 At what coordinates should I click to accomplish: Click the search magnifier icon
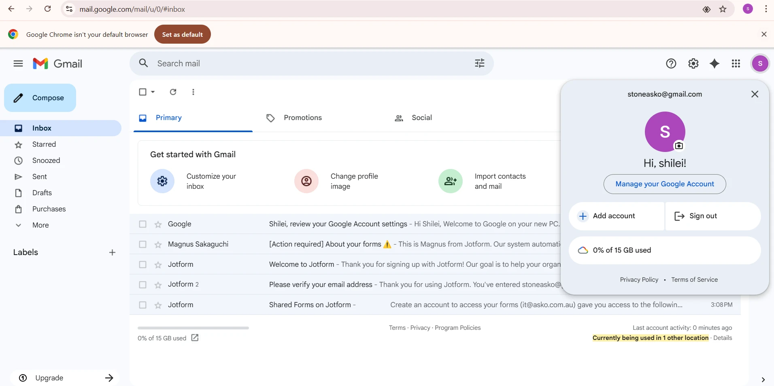pos(143,63)
